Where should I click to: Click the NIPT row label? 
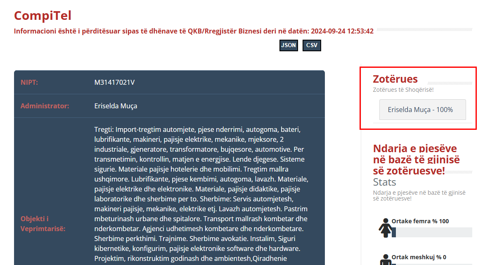coord(29,83)
